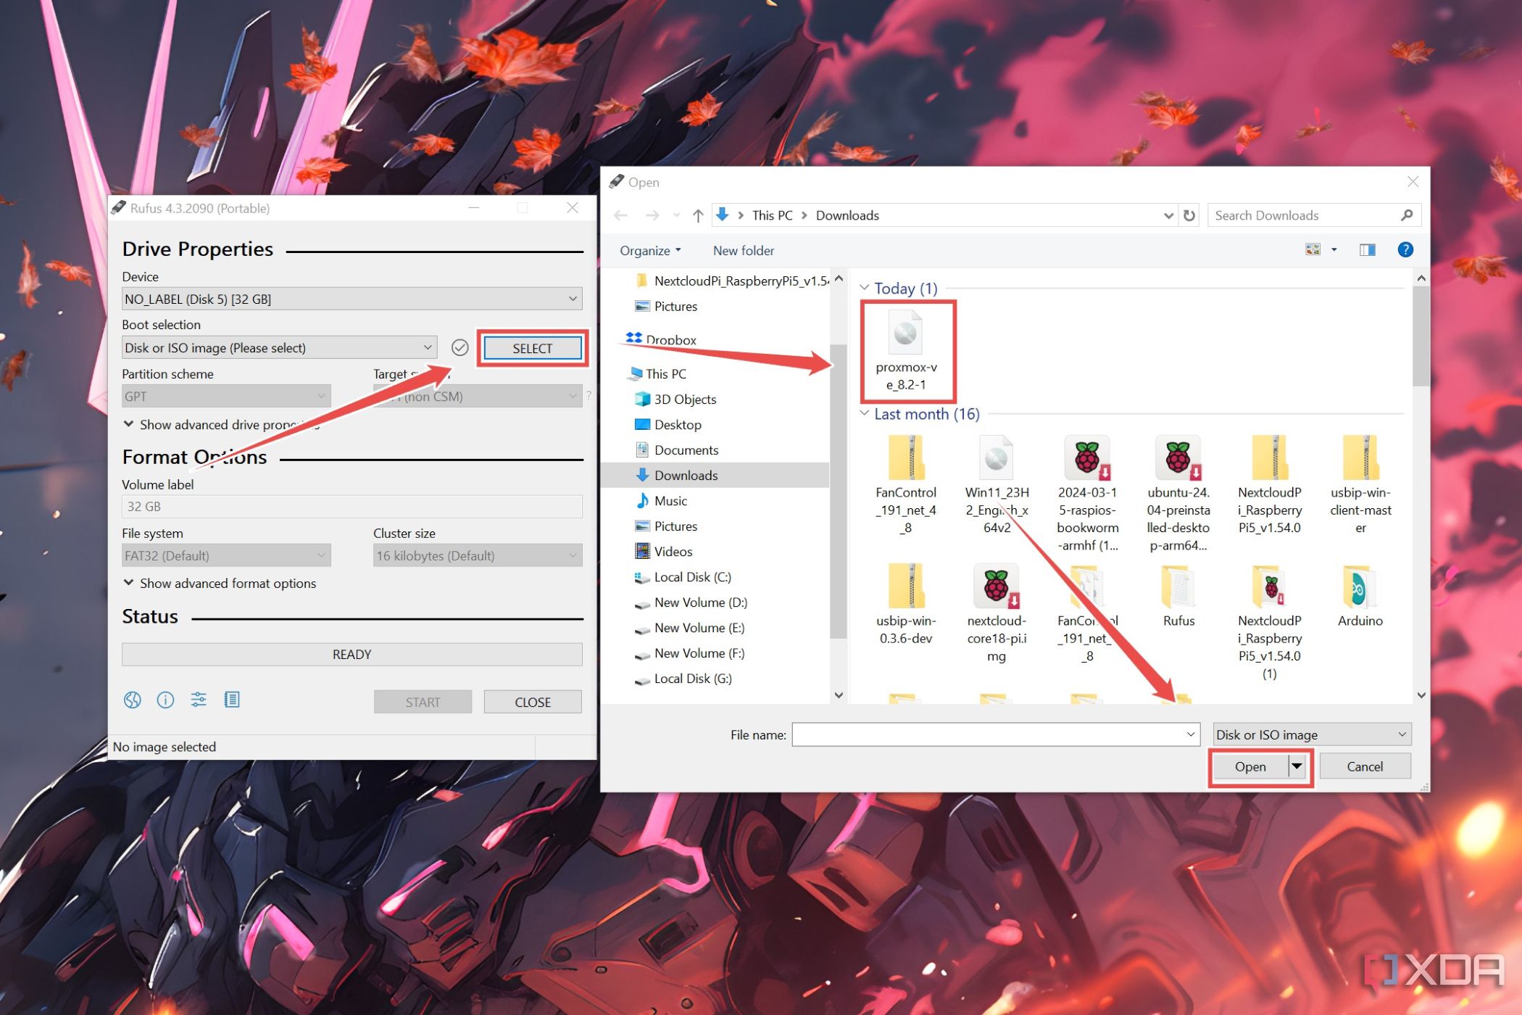Expand advanced drive properties
The width and height of the screenshot is (1522, 1015).
click(x=221, y=424)
